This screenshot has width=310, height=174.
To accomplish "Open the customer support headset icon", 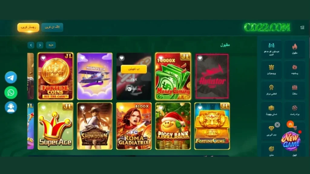I will tap(11, 107).
